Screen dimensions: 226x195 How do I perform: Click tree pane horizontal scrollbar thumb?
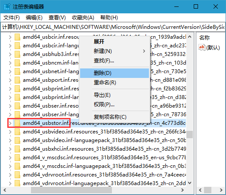(71, 190)
